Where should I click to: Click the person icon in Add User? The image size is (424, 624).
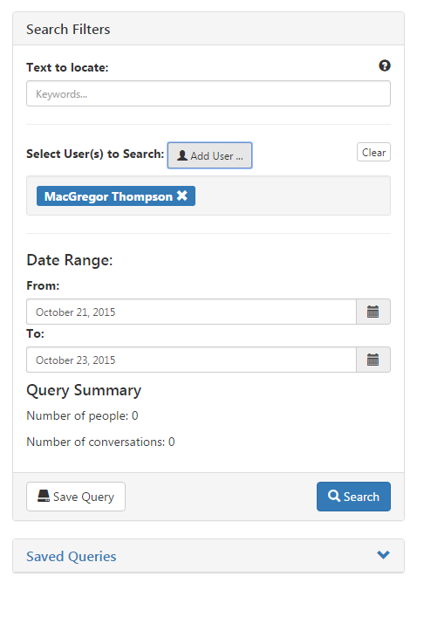pos(182,155)
